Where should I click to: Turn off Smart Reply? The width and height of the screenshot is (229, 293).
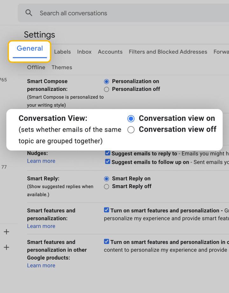coord(107,186)
